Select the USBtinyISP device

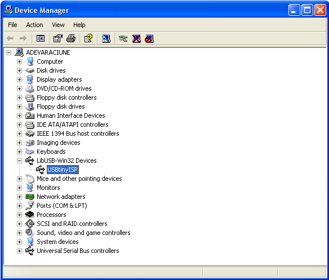click(63, 170)
